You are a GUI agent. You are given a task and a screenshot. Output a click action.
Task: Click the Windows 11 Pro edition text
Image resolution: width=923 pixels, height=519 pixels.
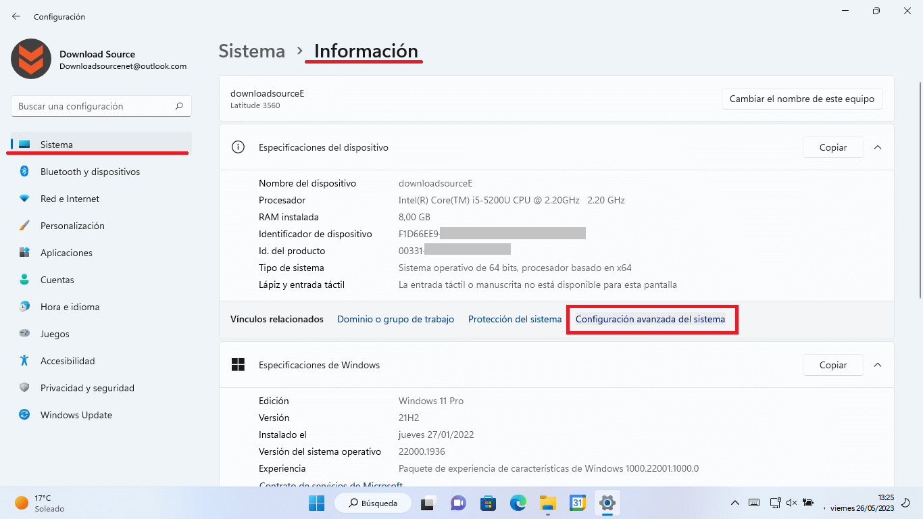tap(431, 401)
